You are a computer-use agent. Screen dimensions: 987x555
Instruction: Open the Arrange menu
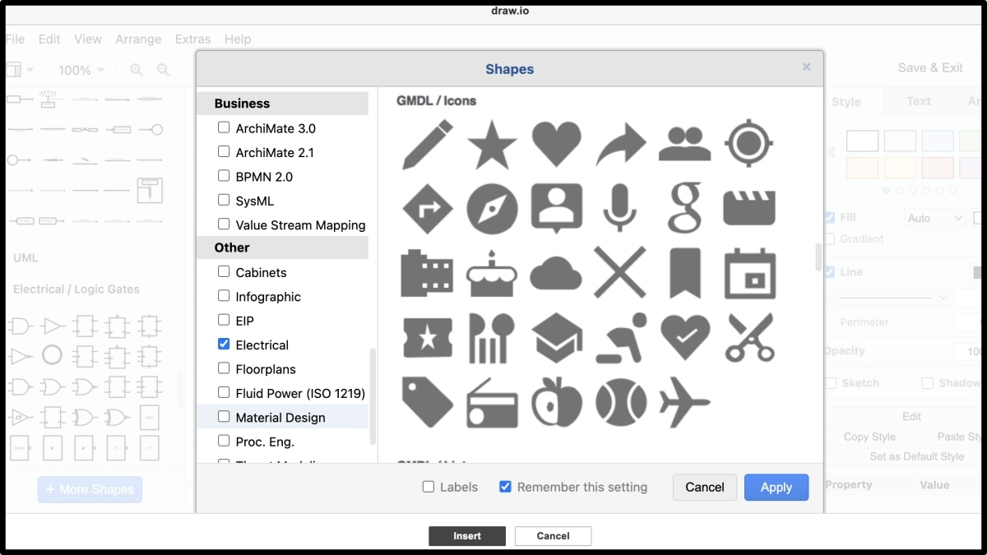pos(138,39)
